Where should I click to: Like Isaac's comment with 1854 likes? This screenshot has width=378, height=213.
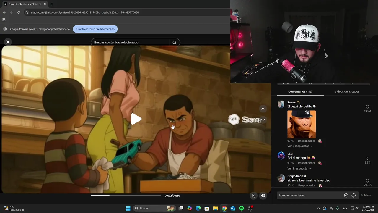click(x=367, y=107)
